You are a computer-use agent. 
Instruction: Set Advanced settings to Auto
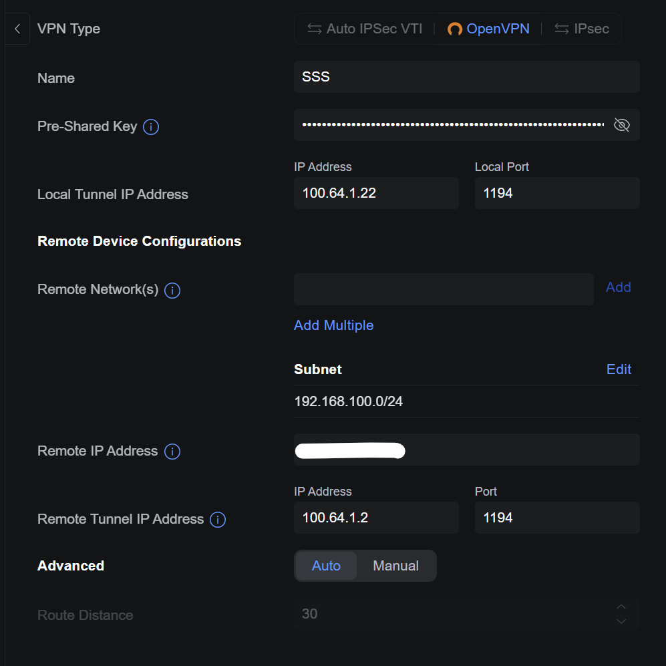tap(326, 566)
